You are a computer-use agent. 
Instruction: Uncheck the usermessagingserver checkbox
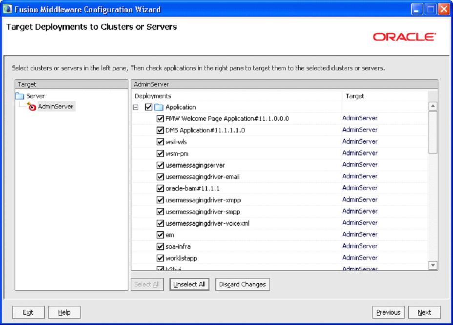(160, 165)
